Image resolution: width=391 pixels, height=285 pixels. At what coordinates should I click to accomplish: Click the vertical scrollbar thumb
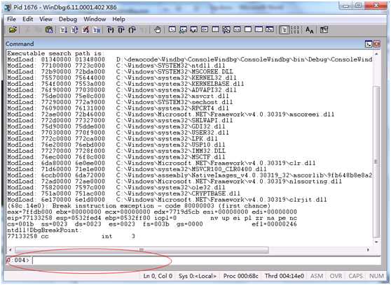[x=376, y=161]
